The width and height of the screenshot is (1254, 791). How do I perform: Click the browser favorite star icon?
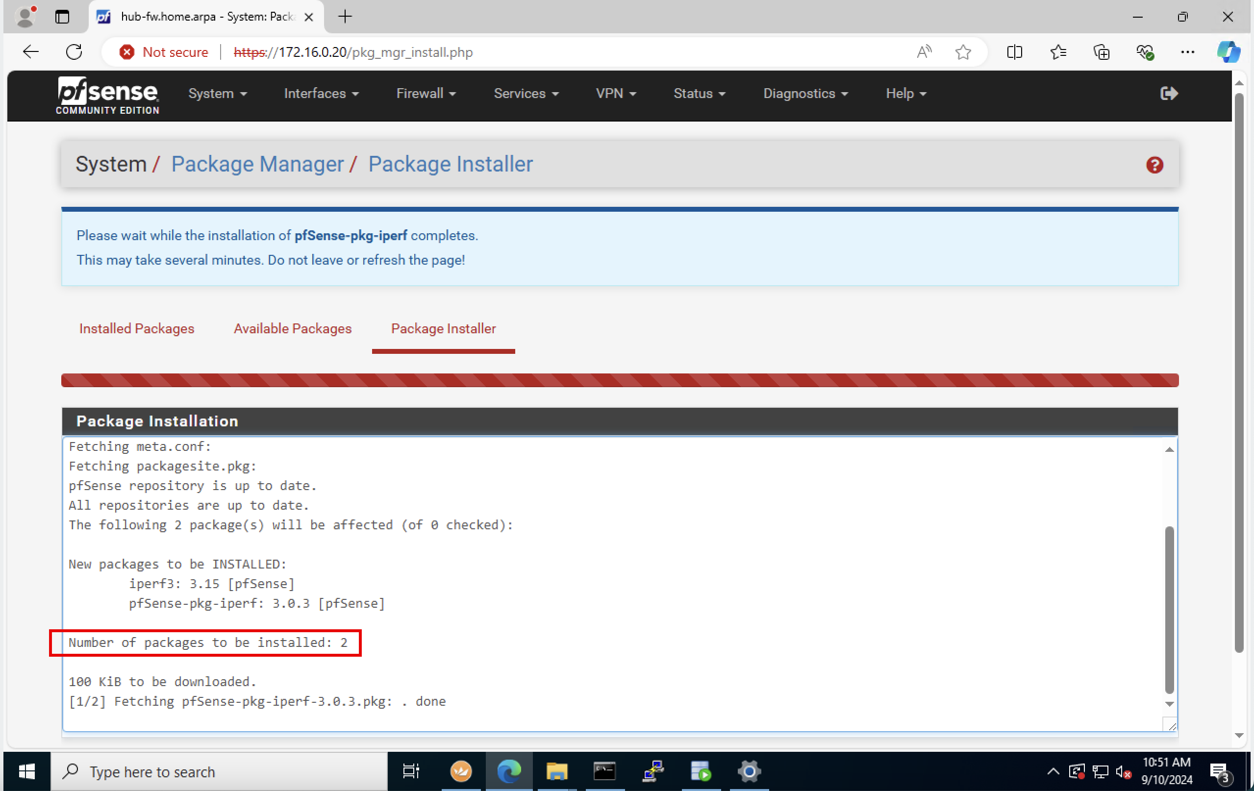point(963,52)
